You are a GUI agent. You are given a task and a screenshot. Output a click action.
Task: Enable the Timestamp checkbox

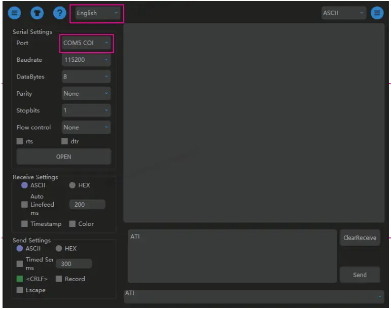(24, 224)
